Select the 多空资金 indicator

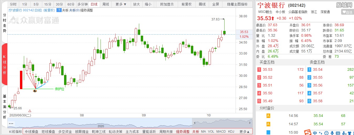(x=65, y=132)
